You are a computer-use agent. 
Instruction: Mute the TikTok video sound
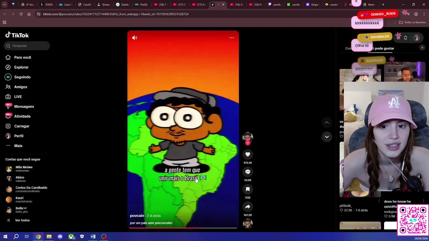click(x=134, y=38)
